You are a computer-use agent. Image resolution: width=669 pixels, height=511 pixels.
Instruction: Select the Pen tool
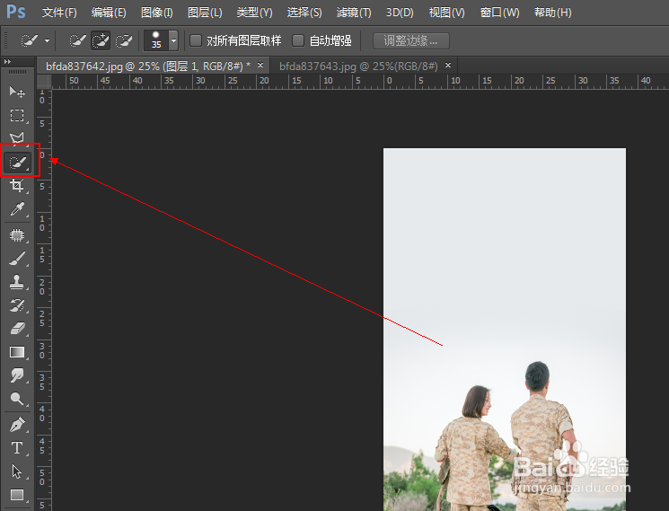point(17,425)
